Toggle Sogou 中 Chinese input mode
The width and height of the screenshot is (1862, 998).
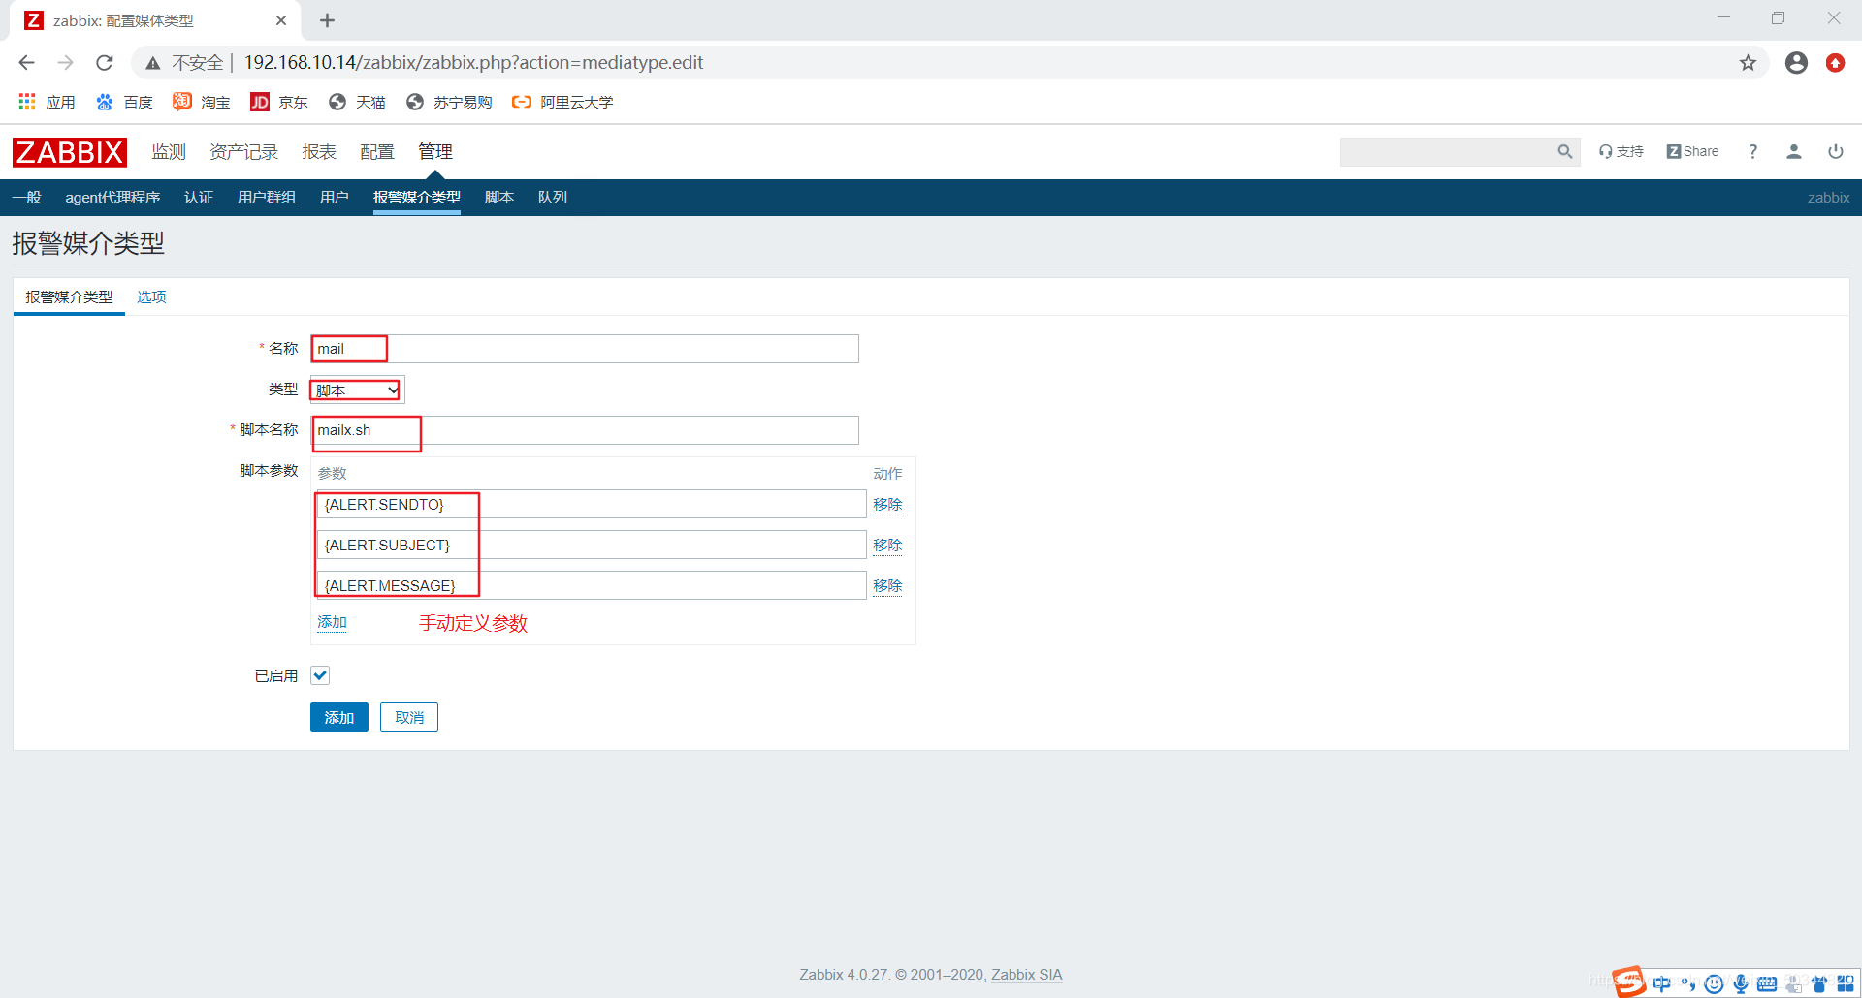1661,983
